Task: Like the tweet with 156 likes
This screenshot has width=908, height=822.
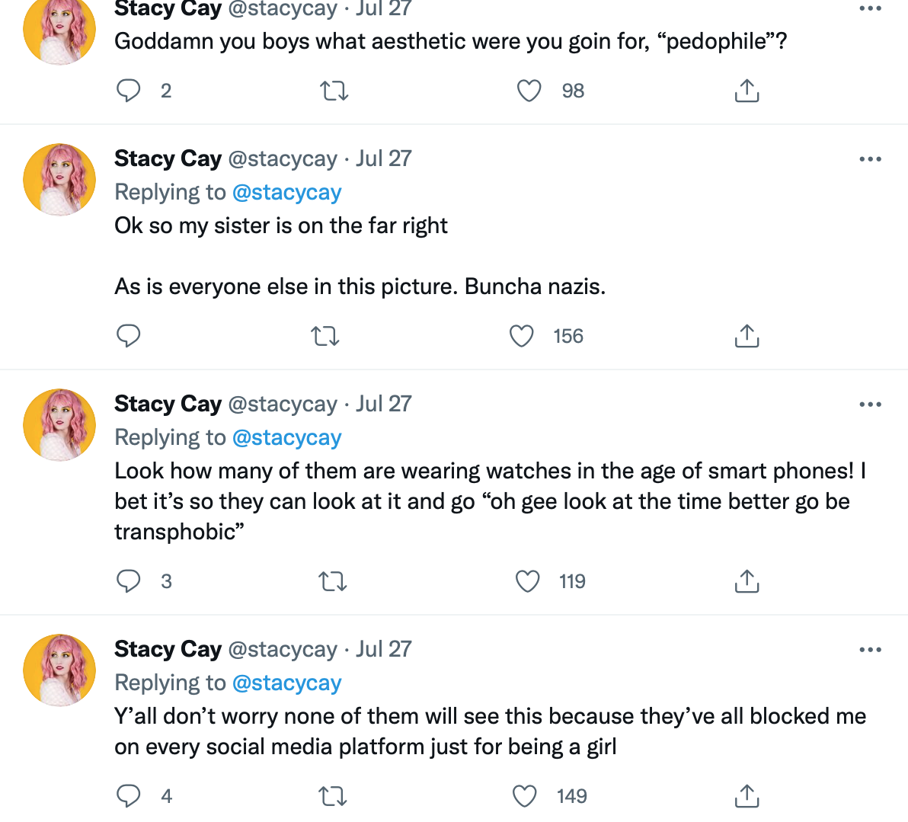Action: [x=521, y=336]
